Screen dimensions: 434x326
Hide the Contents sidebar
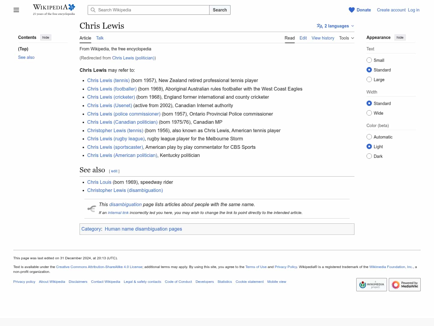pos(46,37)
